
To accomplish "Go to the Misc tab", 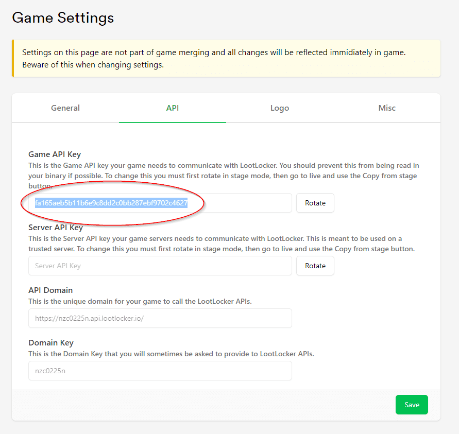I will coord(387,108).
